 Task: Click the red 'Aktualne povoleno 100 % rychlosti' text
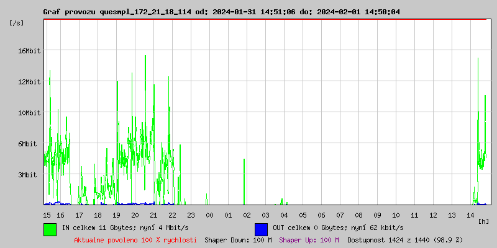tap(135, 240)
